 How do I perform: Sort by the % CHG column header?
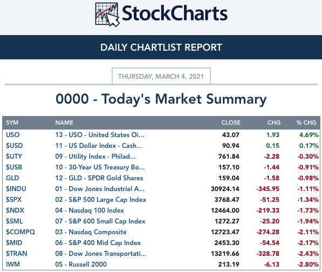[x=306, y=123]
